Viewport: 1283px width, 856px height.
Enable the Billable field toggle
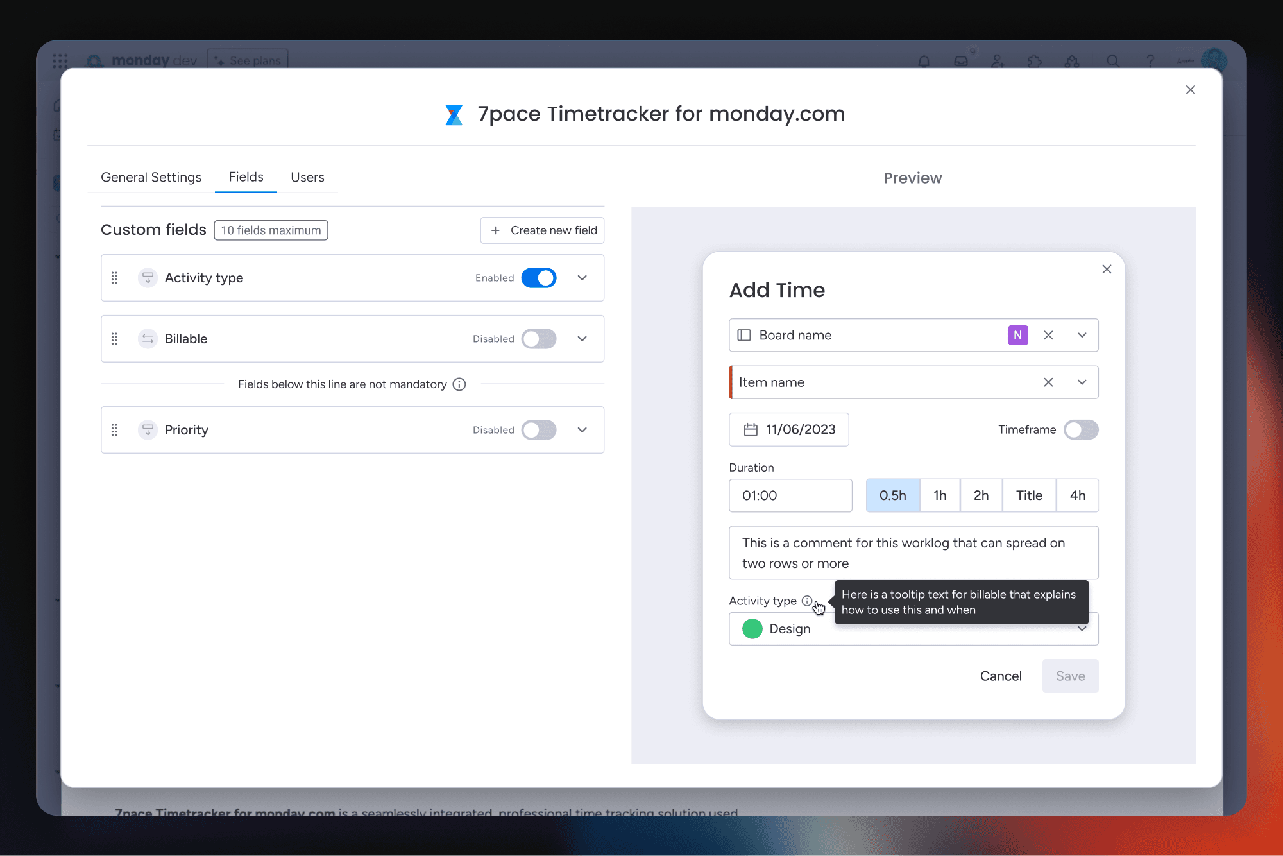[539, 339]
